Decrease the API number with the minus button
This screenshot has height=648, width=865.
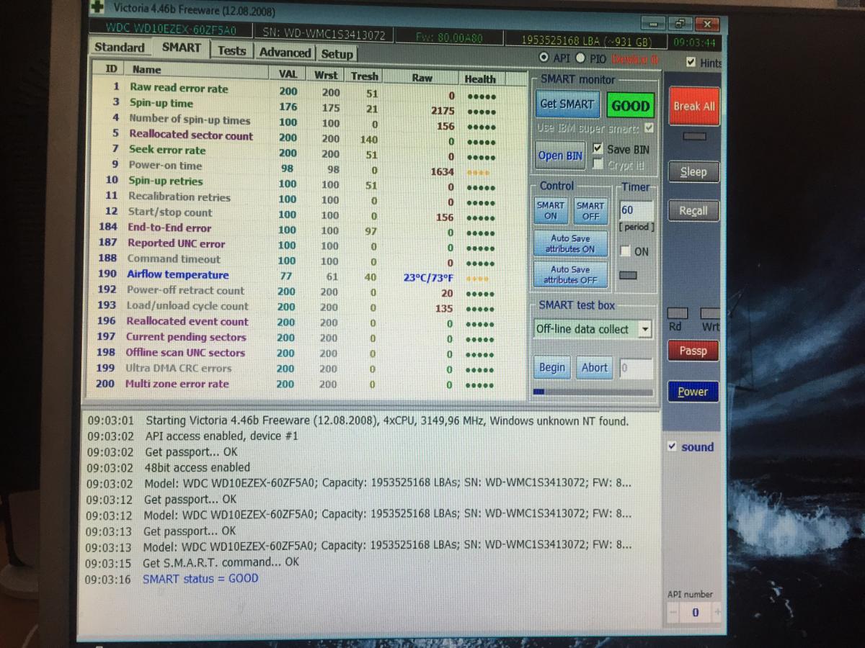(x=673, y=613)
